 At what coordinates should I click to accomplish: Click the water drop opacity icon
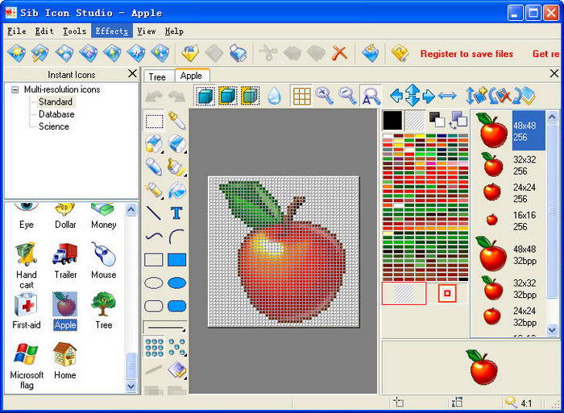(275, 96)
